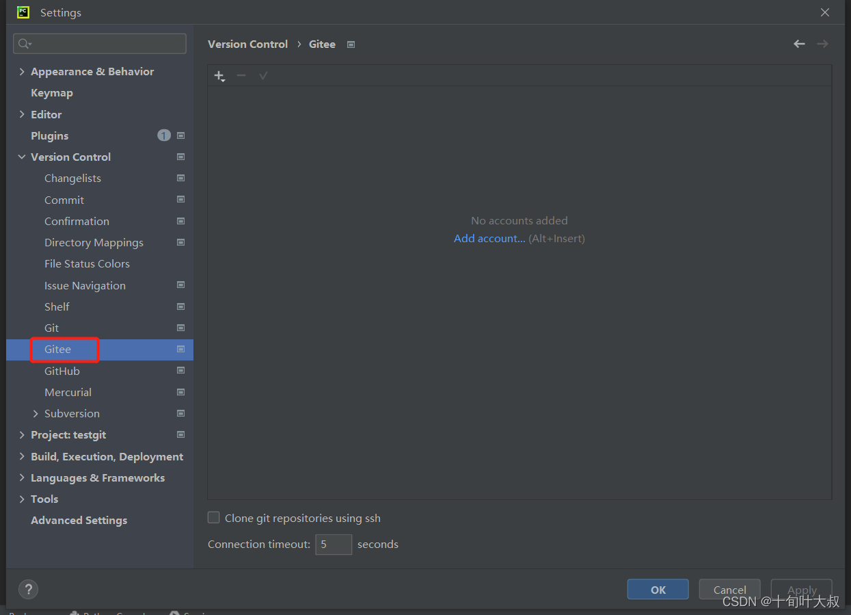
Task: Click project icon next to Shelf
Action: coord(181,306)
